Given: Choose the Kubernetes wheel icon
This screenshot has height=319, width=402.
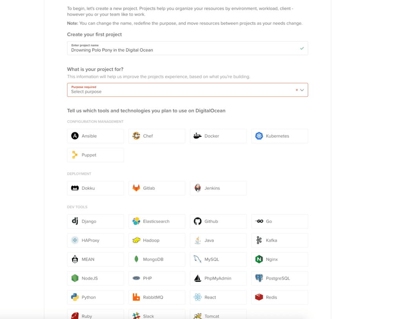Looking at the screenshot, I should click(x=259, y=136).
